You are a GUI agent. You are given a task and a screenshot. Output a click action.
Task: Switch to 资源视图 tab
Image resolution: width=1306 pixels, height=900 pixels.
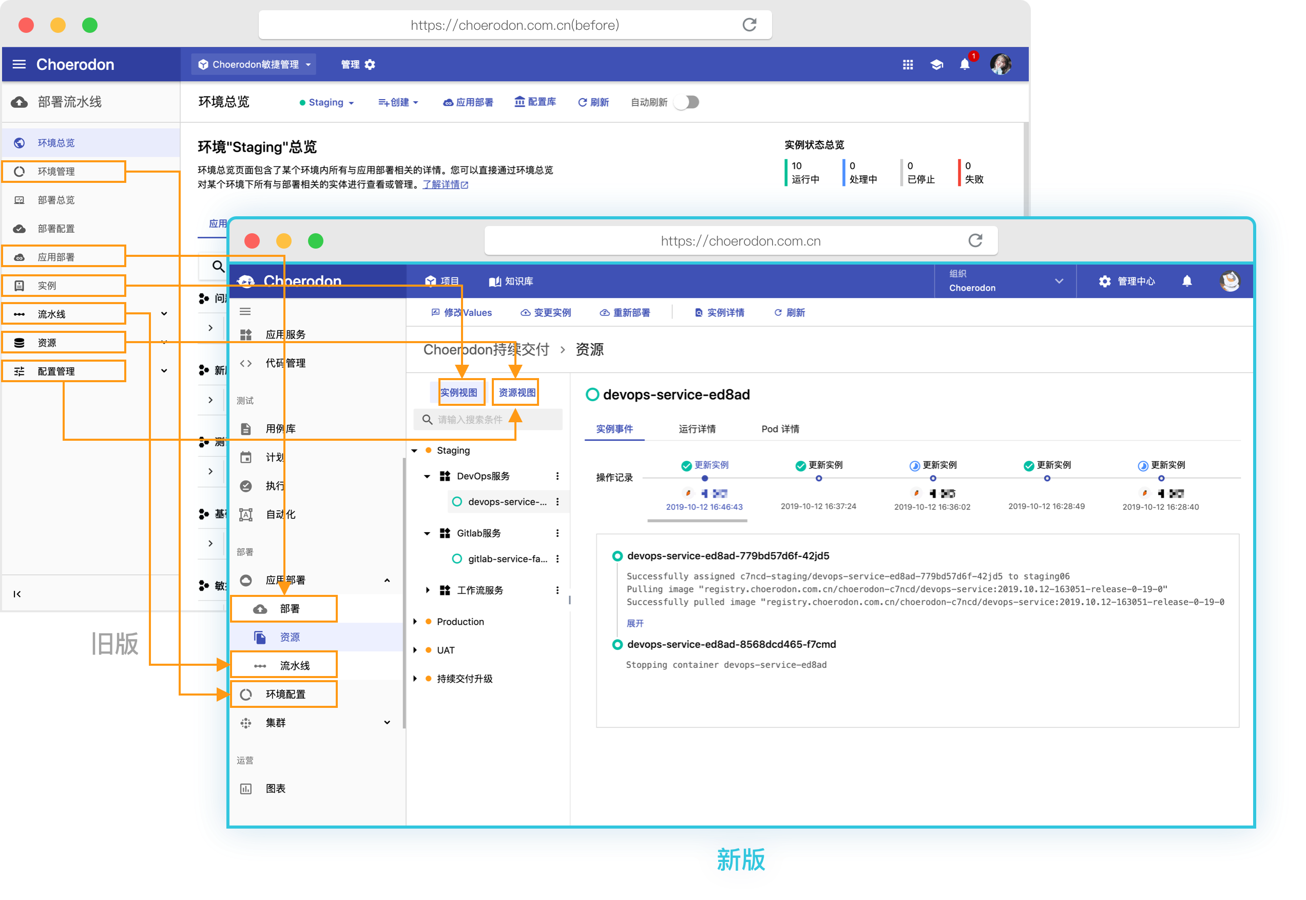[517, 392]
